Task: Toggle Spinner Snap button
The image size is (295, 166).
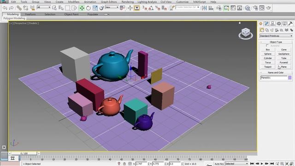Action: [164, 8]
